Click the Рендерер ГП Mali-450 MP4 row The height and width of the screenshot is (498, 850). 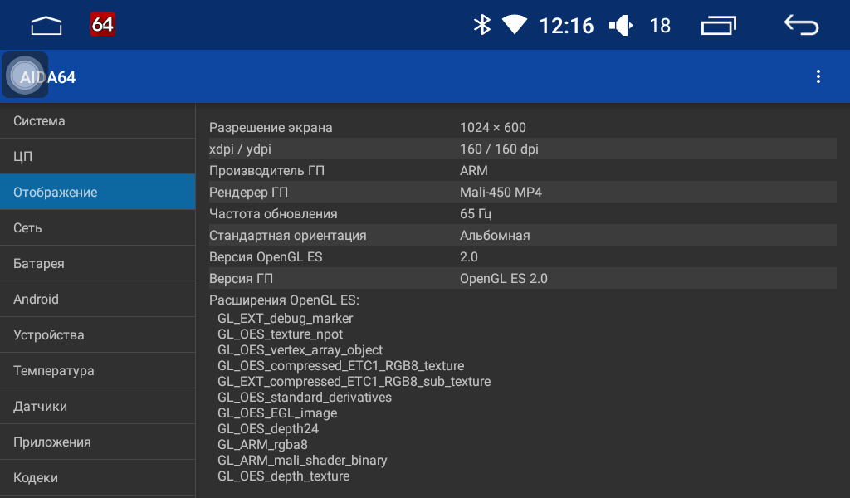click(521, 193)
